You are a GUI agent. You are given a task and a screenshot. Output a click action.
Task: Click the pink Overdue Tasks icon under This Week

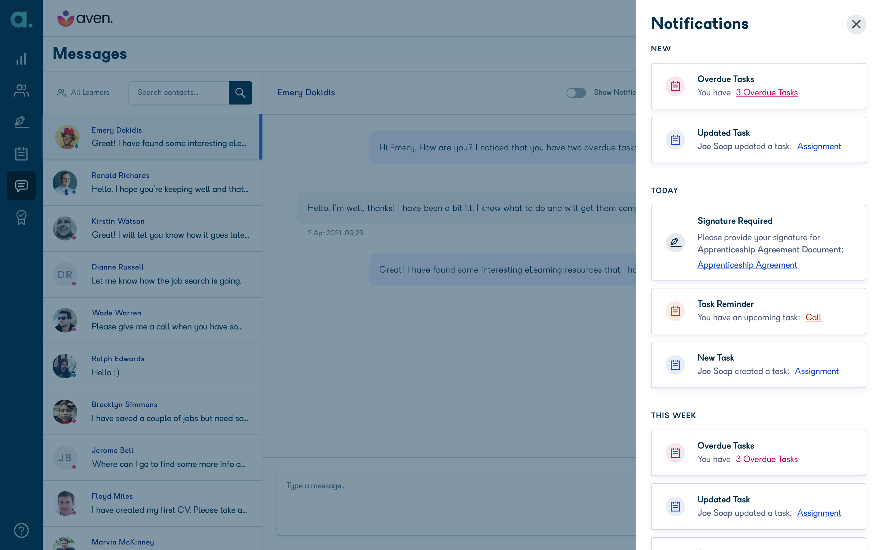[675, 453]
